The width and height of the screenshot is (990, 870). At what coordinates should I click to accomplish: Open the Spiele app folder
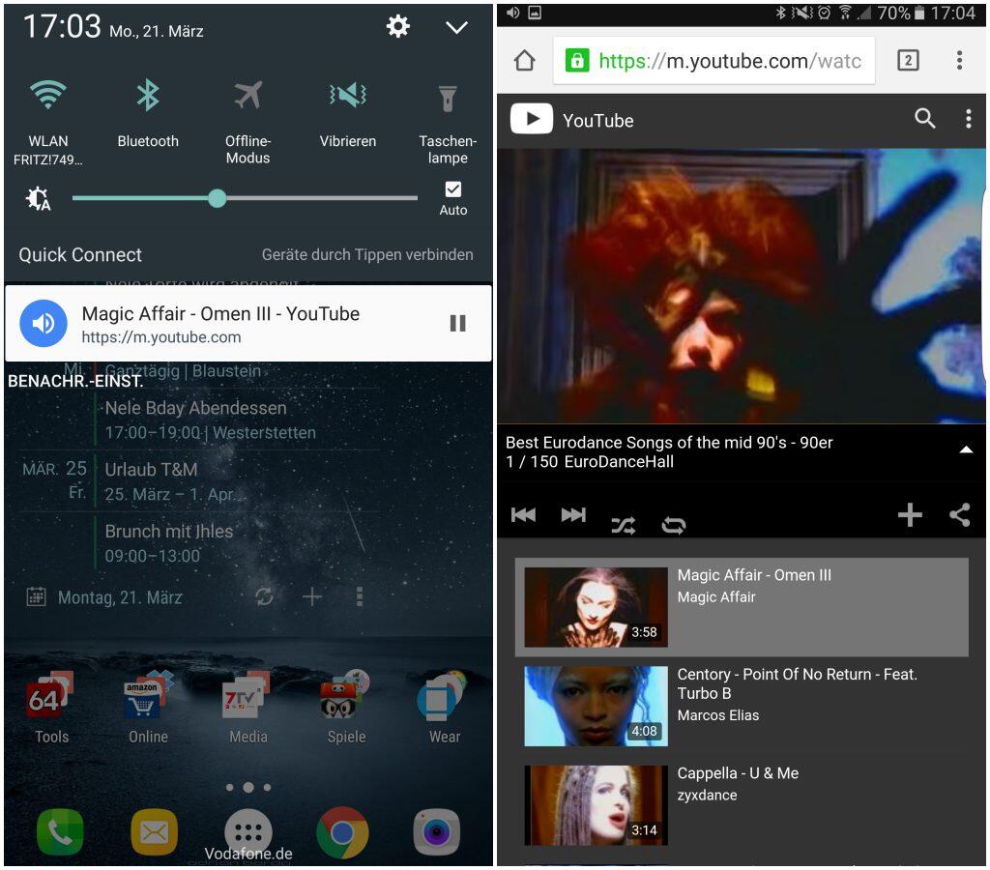pos(346,709)
